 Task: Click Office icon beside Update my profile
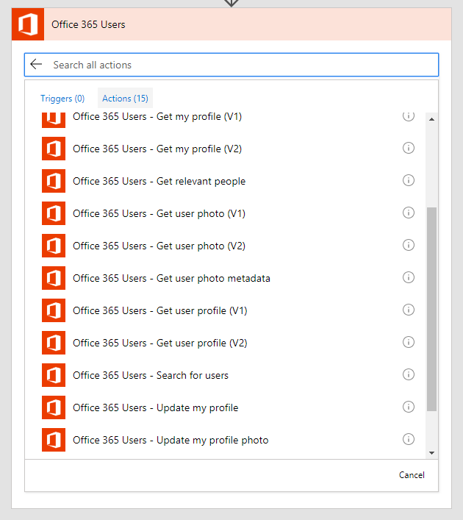pos(54,407)
